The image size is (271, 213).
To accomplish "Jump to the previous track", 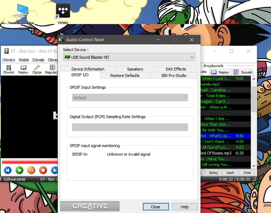I will pyautogui.click(x=7, y=170).
